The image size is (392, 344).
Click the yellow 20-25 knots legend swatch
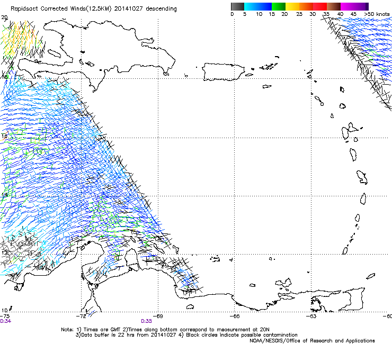(292, 6)
